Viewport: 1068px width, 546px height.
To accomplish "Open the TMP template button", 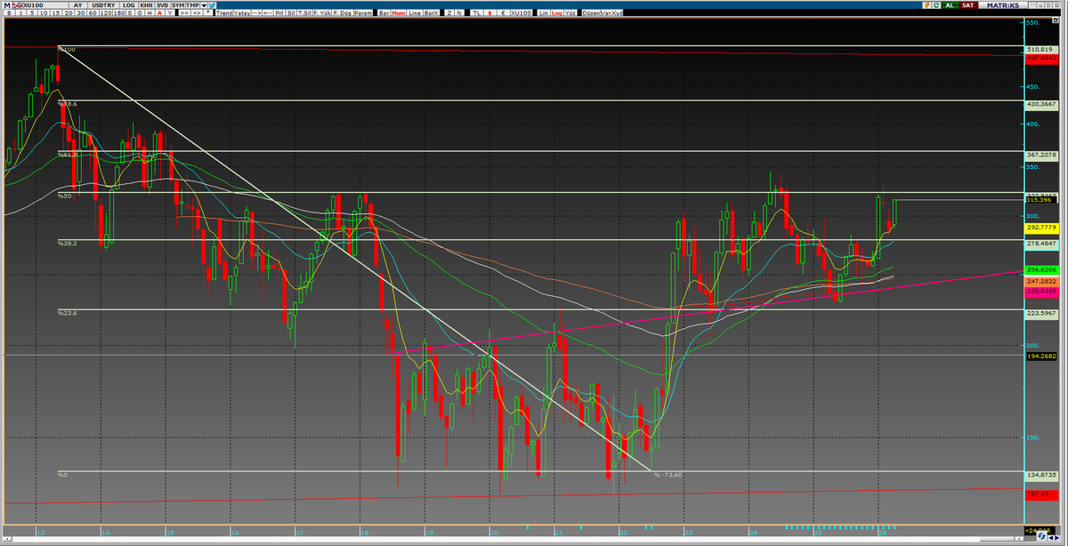I will pyautogui.click(x=192, y=5).
